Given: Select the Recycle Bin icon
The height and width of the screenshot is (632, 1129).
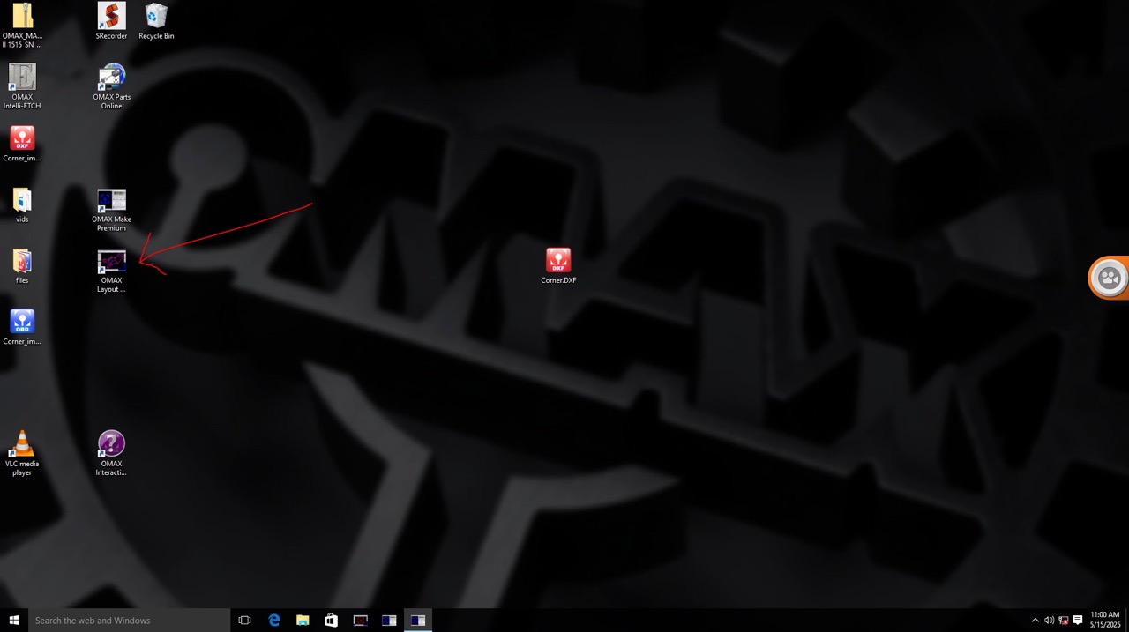Looking at the screenshot, I should (x=156, y=21).
